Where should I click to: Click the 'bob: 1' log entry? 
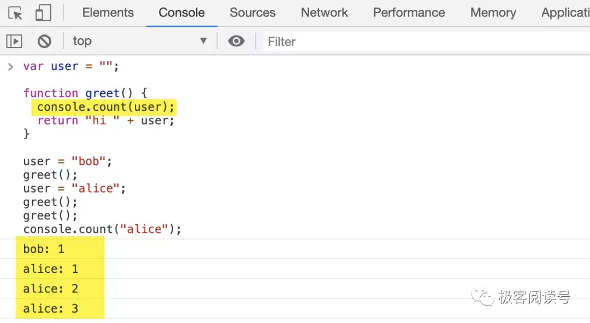click(44, 249)
